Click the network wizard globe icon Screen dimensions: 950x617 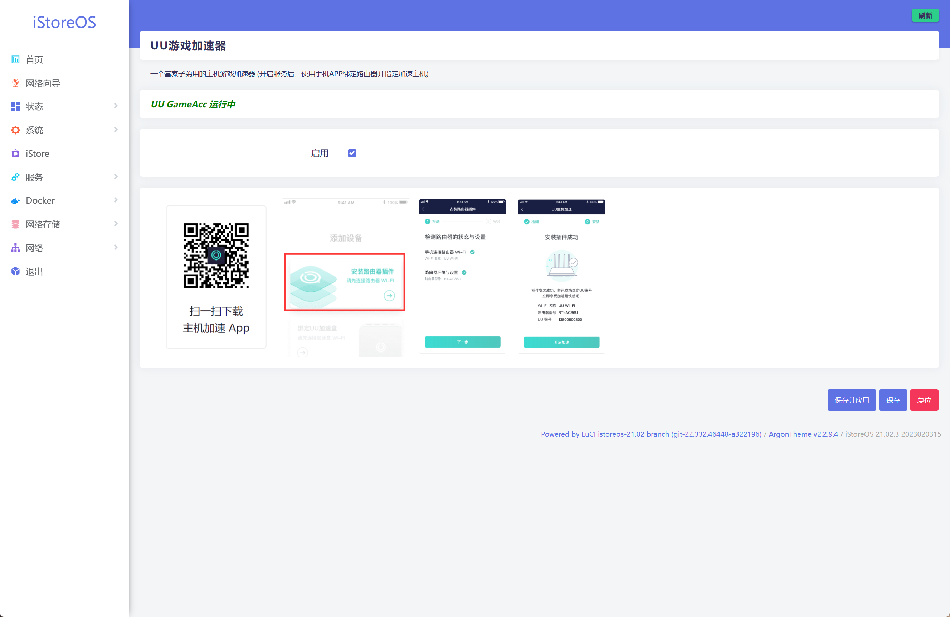tap(15, 83)
